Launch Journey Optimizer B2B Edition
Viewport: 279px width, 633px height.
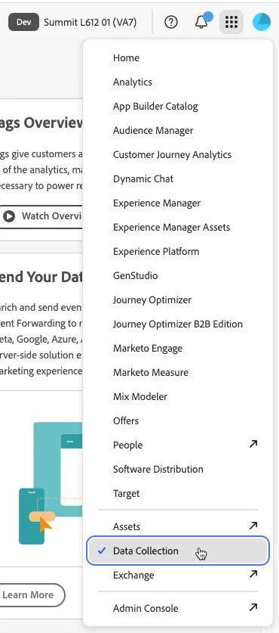coord(178,324)
